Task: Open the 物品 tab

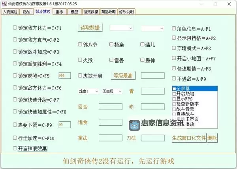Action: [x=26, y=12]
